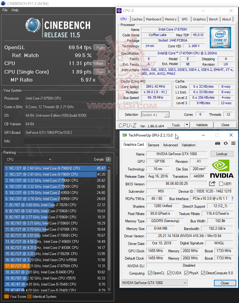This screenshot has width=239, height=303.
Task: Click the Cinebench sphere logo
Action: (x=33, y=25)
